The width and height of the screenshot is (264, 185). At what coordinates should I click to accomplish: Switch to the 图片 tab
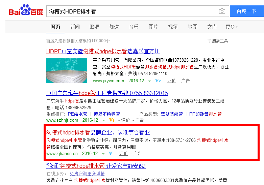pyautogui.click(x=153, y=27)
